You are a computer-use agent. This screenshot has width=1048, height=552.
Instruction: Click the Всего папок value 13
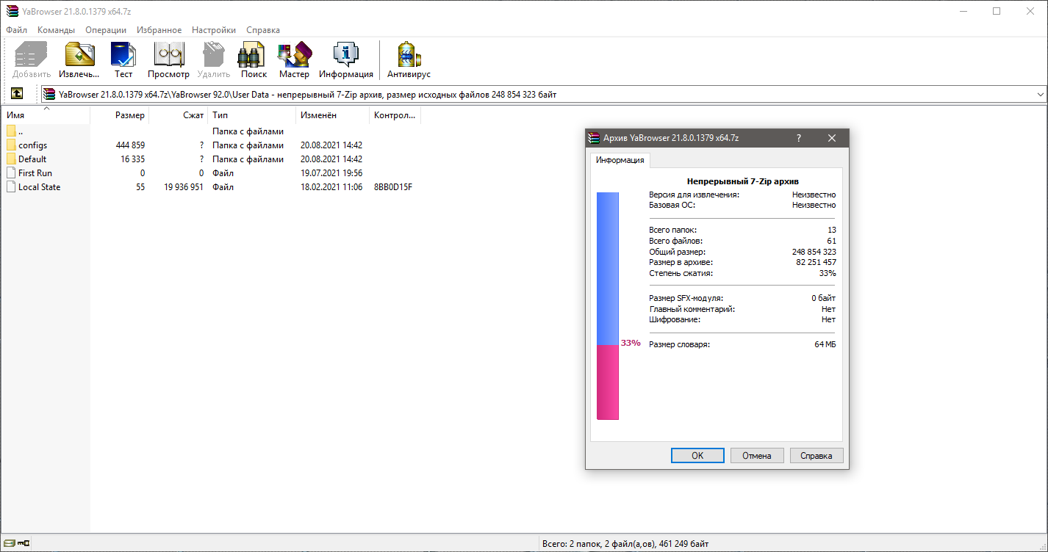click(831, 230)
